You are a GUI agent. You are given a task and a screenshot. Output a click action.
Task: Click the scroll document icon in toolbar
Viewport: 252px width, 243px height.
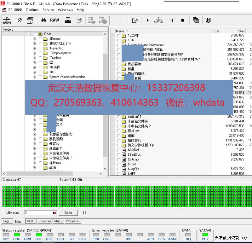[x=30, y=20]
